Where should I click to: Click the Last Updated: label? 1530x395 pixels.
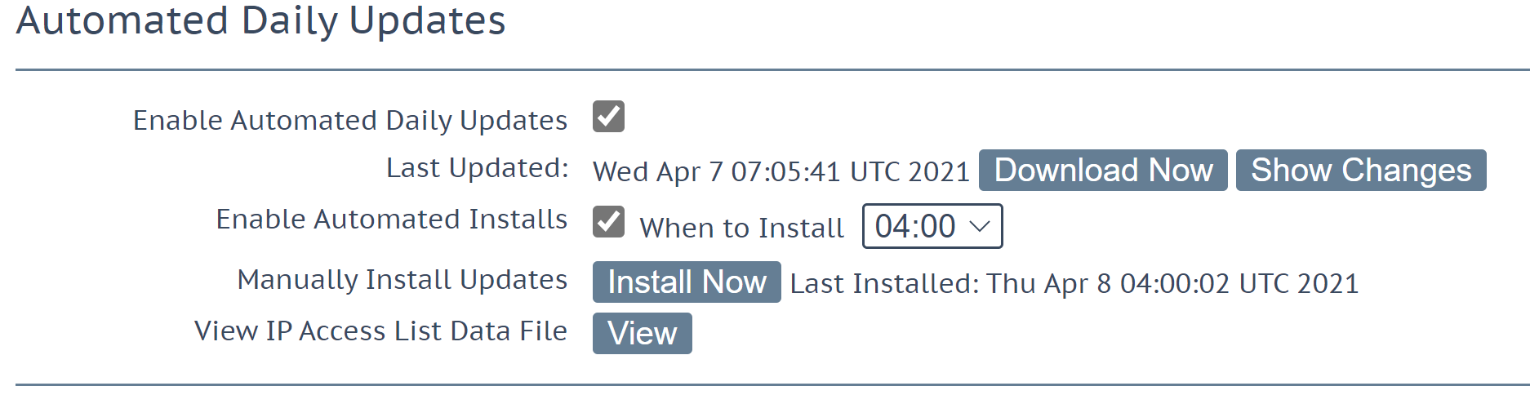click(478, 168)
